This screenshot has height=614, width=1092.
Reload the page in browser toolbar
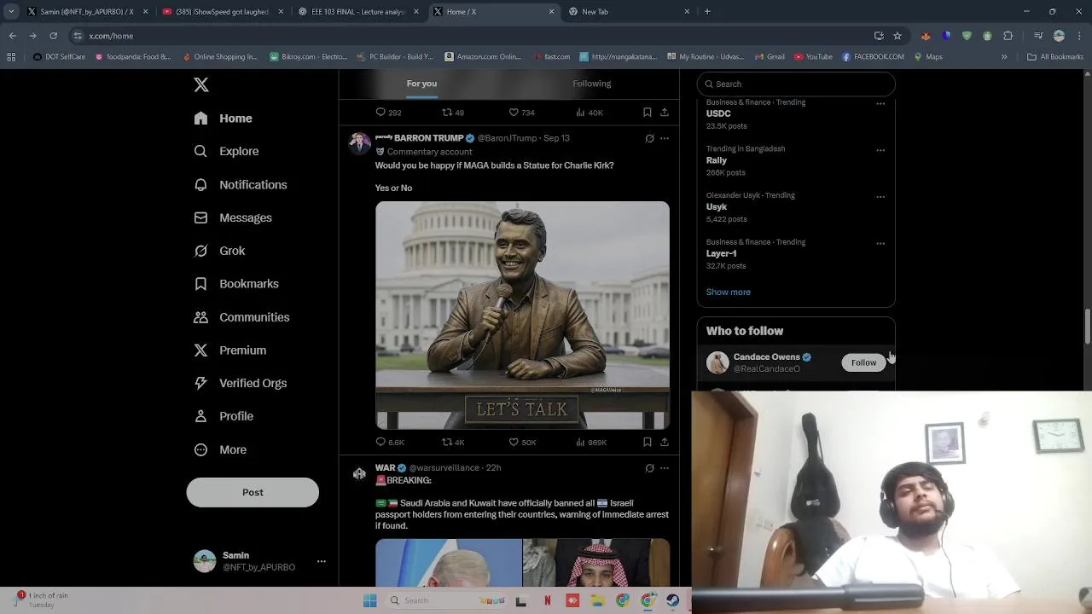click(x=53, y=36)
